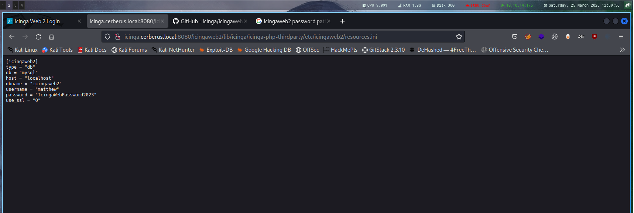The width and height of the screenshot is (634, 213).
Task: Open the purple diamond extension icon
Action: [x=541, y=37]
